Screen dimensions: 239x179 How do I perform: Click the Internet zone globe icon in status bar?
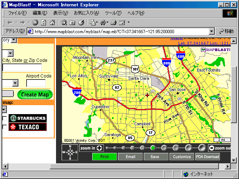(x=186, y=174)
